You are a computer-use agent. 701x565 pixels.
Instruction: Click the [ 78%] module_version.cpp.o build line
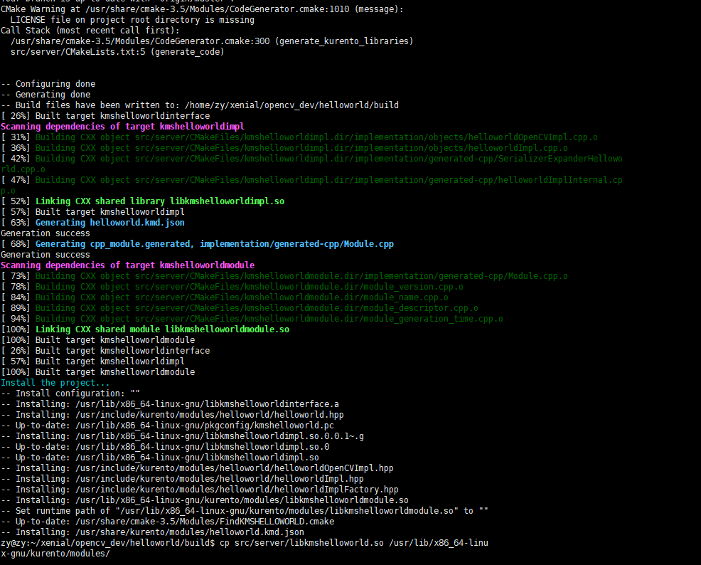232,287
